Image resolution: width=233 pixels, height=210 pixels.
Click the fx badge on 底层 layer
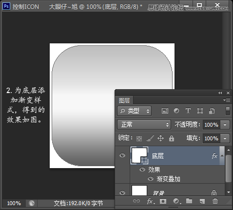click(214, 156)
